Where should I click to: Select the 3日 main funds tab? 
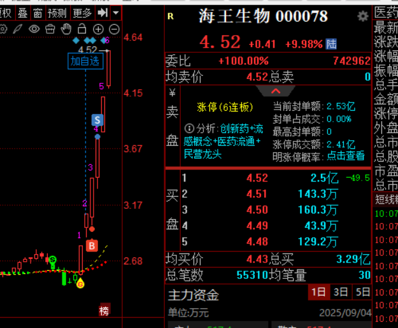tap(341, 292)
